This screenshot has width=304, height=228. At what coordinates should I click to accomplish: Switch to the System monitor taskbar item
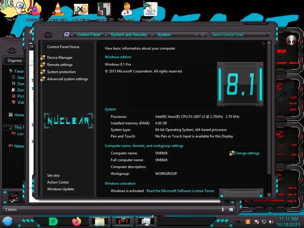point(146,221)
